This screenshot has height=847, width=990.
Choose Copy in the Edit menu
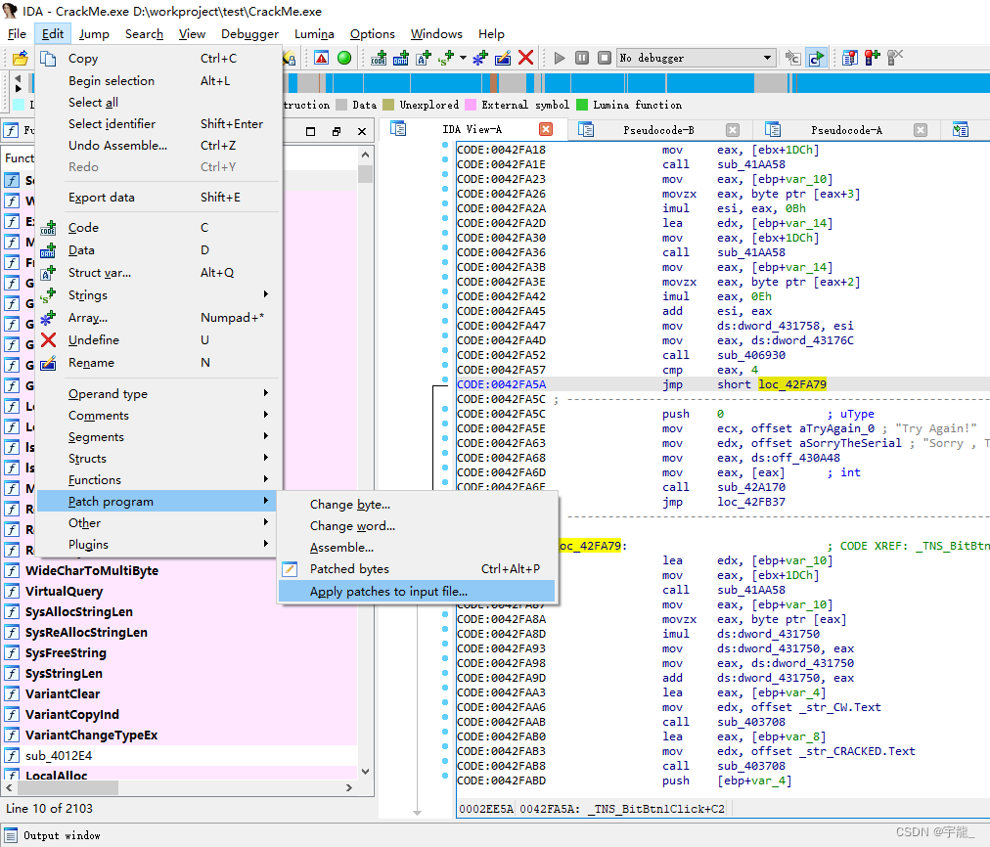[x=157, y=59]
